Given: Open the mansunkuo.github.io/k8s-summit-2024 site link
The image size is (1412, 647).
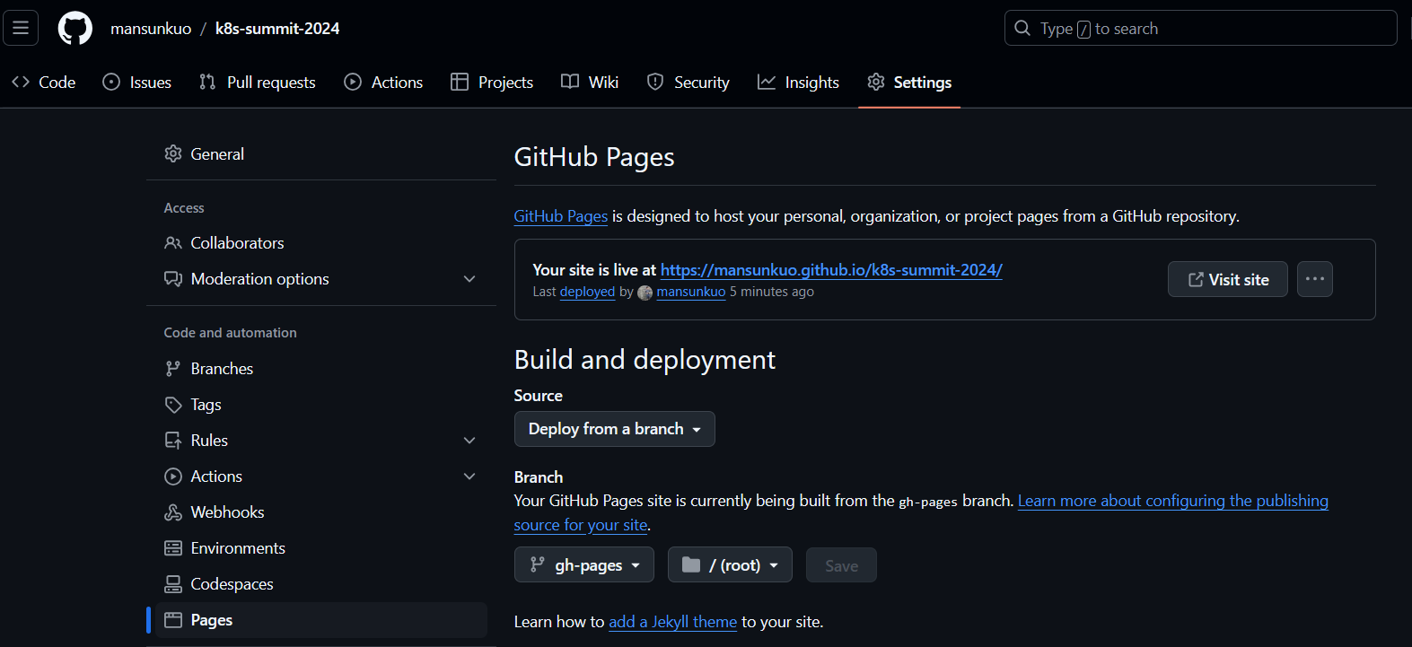Looking at the screenshot, I should 831,269.
